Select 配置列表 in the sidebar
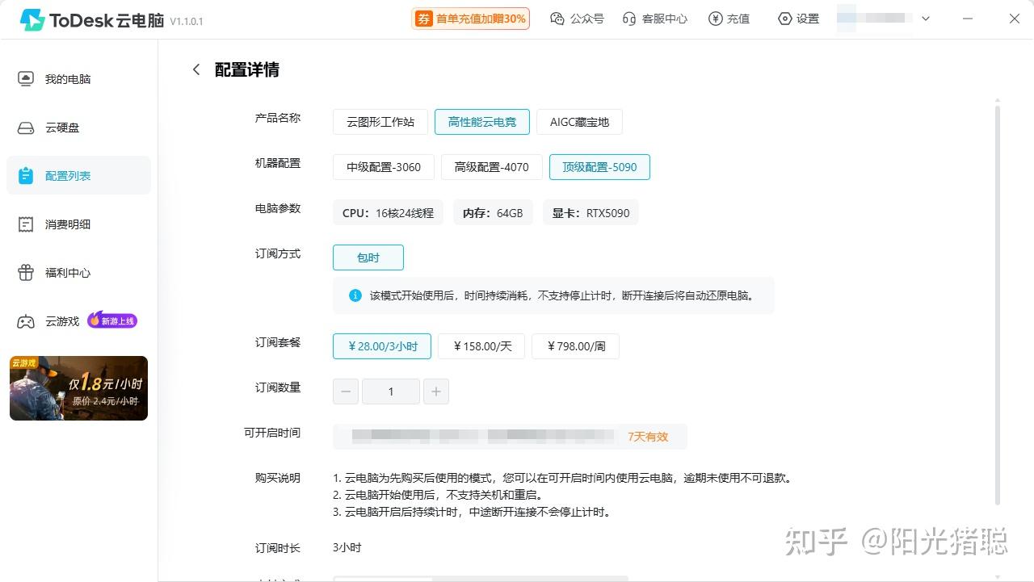Screen dimensions: 1034x582 point(67,175)
